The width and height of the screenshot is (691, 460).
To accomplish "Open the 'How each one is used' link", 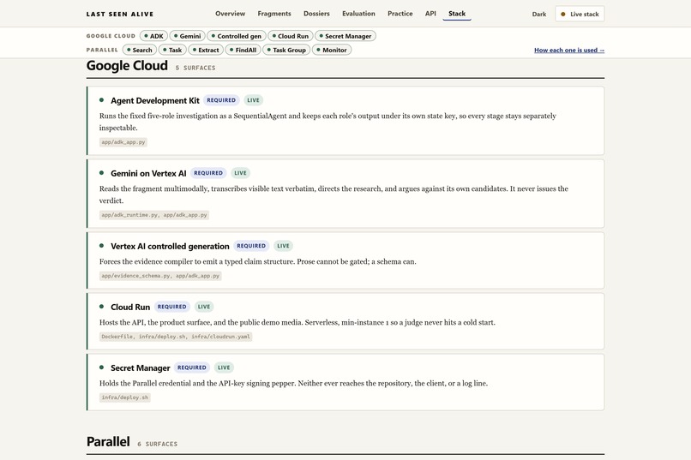I will (x=569, y=51).
